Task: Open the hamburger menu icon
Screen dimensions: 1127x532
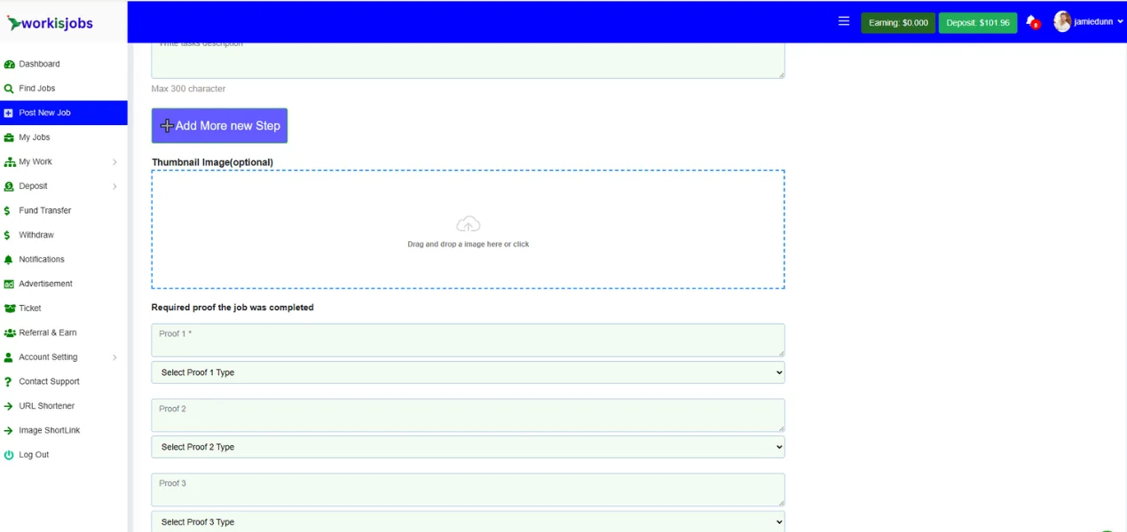Action: coord(844,22)
